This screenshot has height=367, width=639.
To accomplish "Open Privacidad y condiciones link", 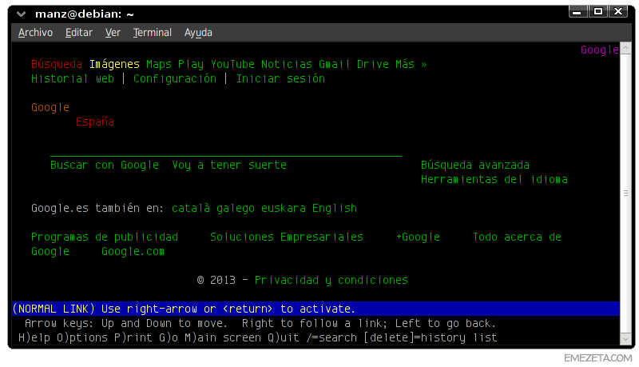I will 331,281.
